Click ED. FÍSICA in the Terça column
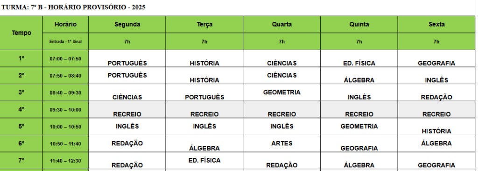 tap(204, 161)
